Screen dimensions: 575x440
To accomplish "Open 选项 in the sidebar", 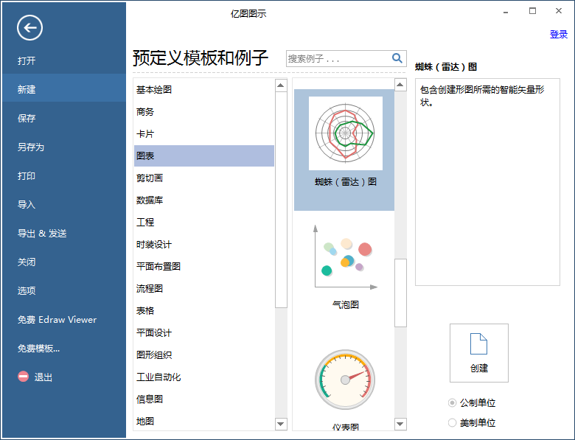I will point(27,291).
